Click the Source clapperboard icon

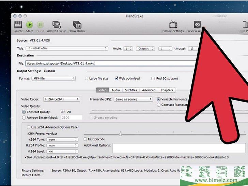click(x=18, y=25)
